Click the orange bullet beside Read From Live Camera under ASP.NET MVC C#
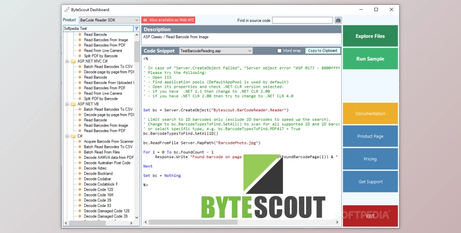Viewport: 461px width, 233px height. pyautogui.click(x=80, y=93)
